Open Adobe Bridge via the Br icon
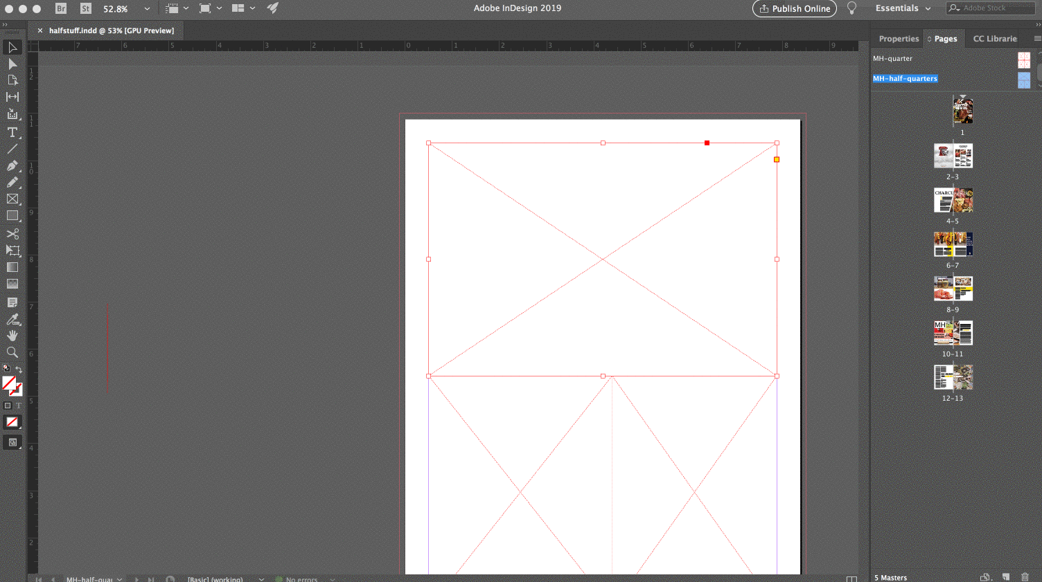Screen dimensions: 1042x582 (61, 9)
